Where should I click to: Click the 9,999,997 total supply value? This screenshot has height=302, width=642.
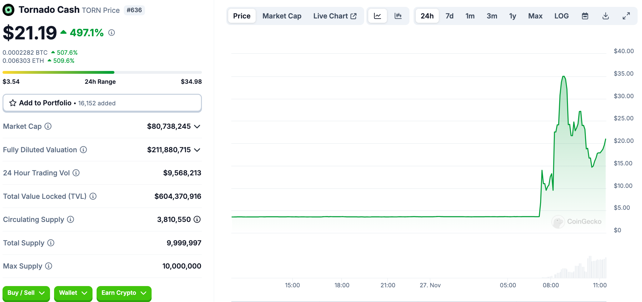(184, 243)
